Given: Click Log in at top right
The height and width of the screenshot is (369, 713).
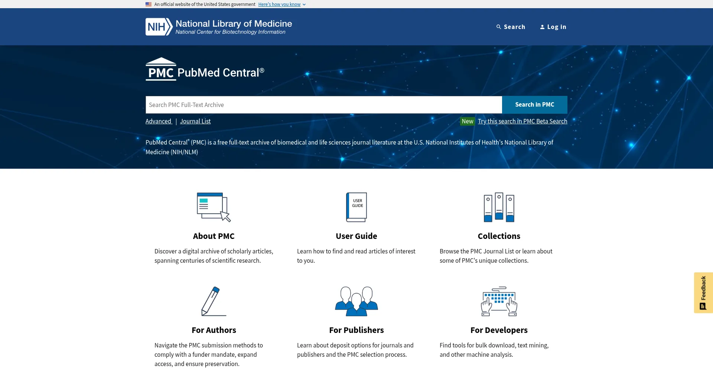Looking at the screenshot, I should pyautogui.click(x=553, y=27).
